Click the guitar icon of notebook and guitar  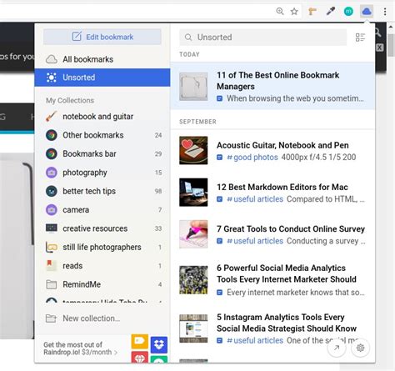(x=52, y=117)
